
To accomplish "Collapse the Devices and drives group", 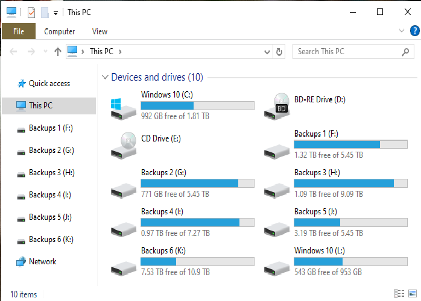I will 105,78.
